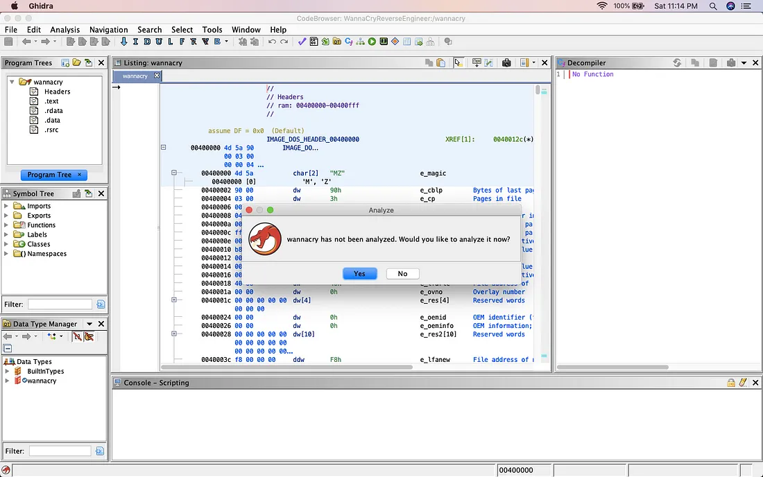The width and height of the screenshot is (763, 477).
Task: Click the undo arrow in the toolbar
Action: pyautogui.click(x=271, y=42)
